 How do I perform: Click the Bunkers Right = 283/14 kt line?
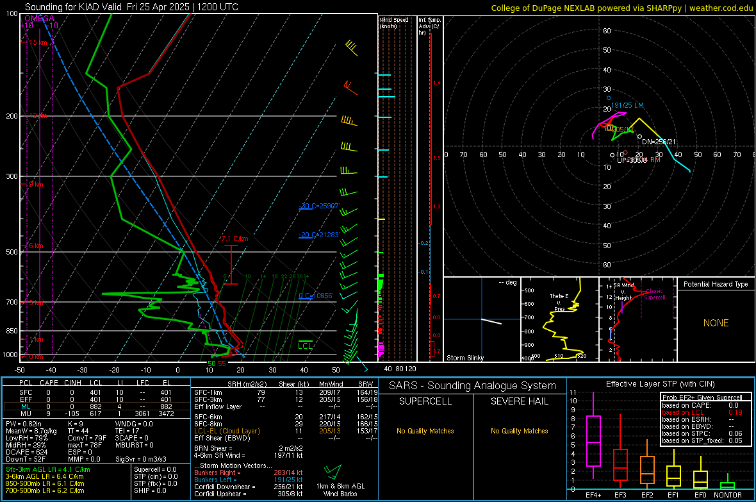[249, 473]
